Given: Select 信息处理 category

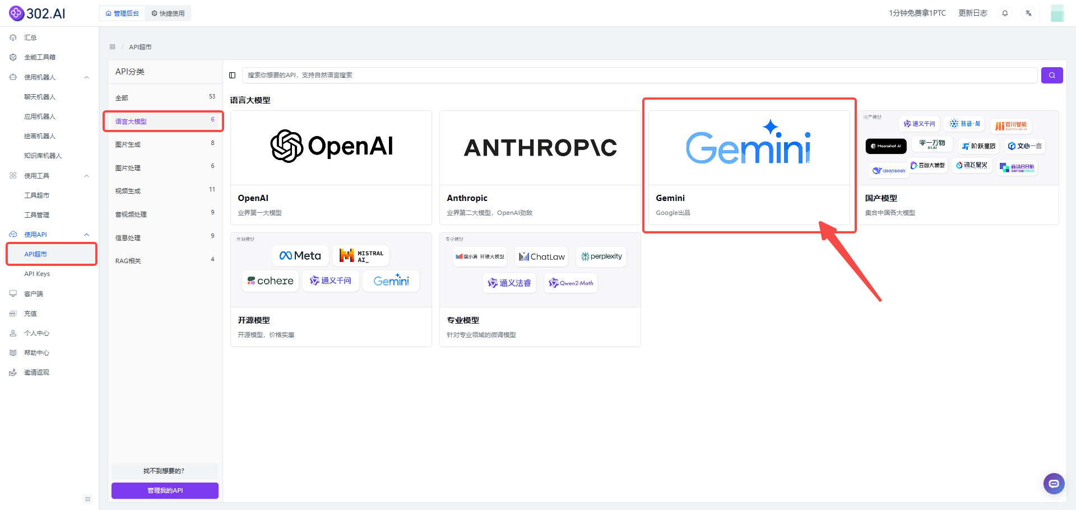Looking at the screenshot, I should (x=165, y=238).
